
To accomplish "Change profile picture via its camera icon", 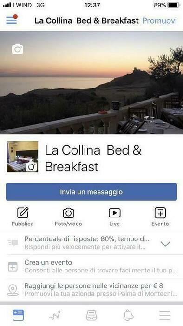I will (32, 167).
